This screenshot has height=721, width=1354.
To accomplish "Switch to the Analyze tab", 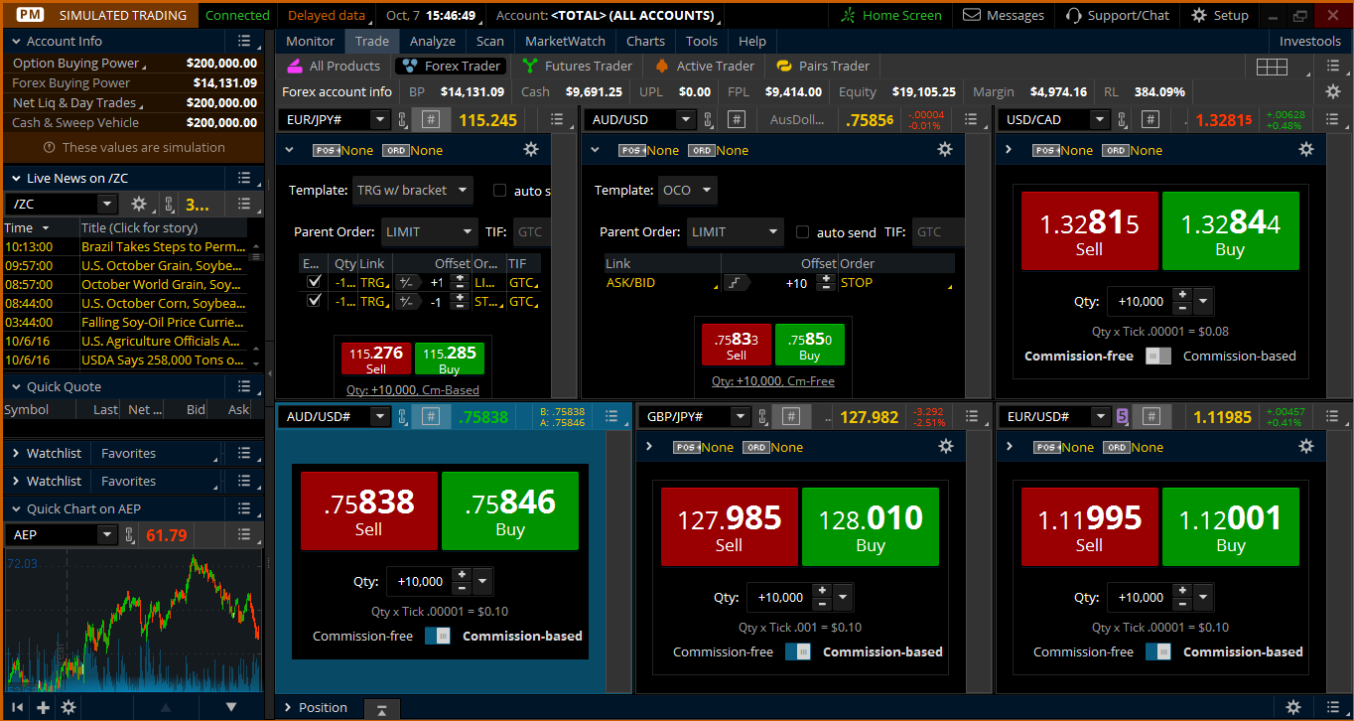I will point(432,41).
